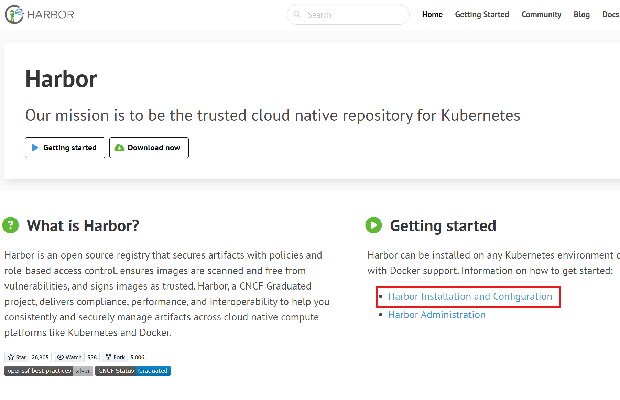Click the GitHub Star badge
620x400 pixels.
point(17,357)
